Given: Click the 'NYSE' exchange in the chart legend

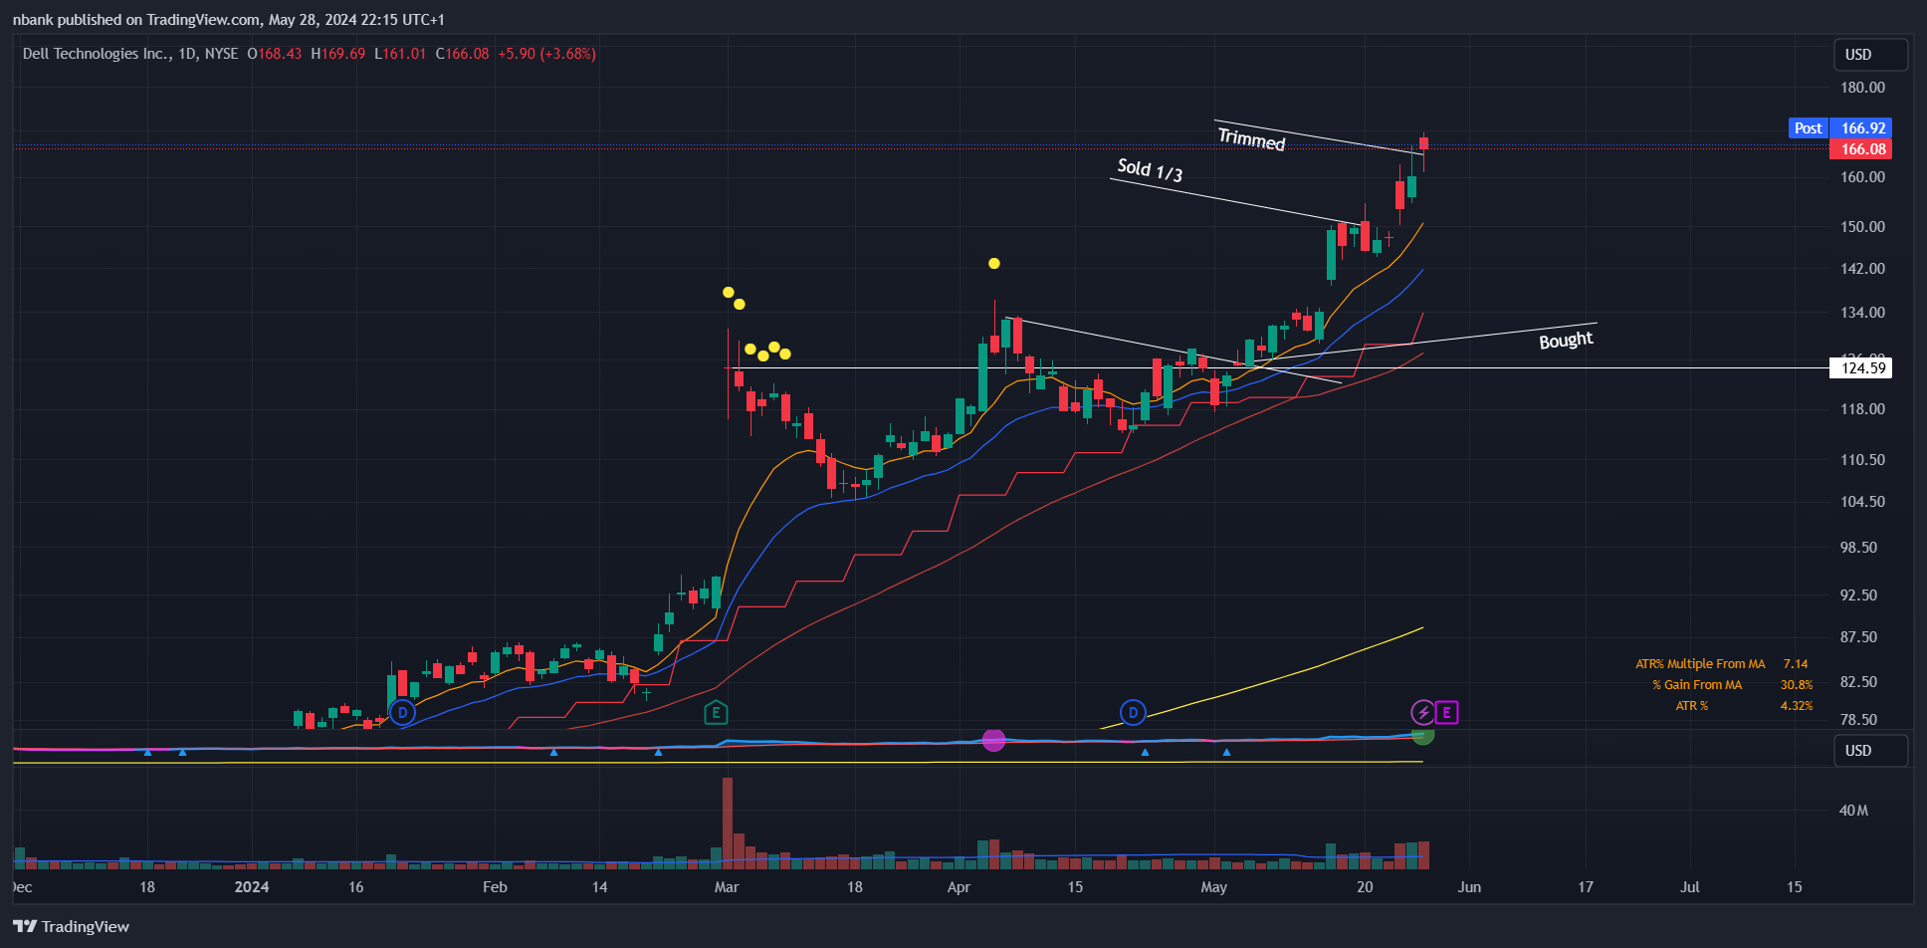Looking at the screenshot, I should click(221, 54).
